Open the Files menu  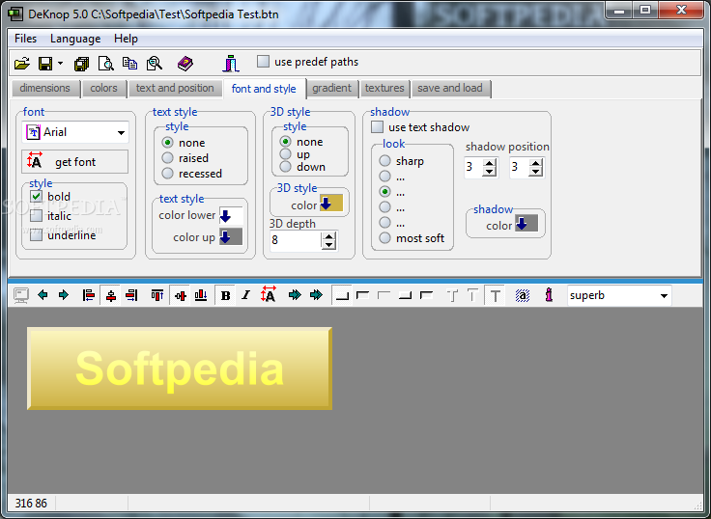[25, 39]
